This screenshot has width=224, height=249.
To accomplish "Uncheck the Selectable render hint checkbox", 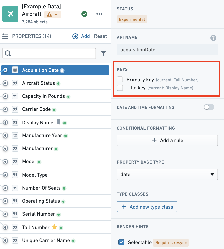I will coord(121,242).
